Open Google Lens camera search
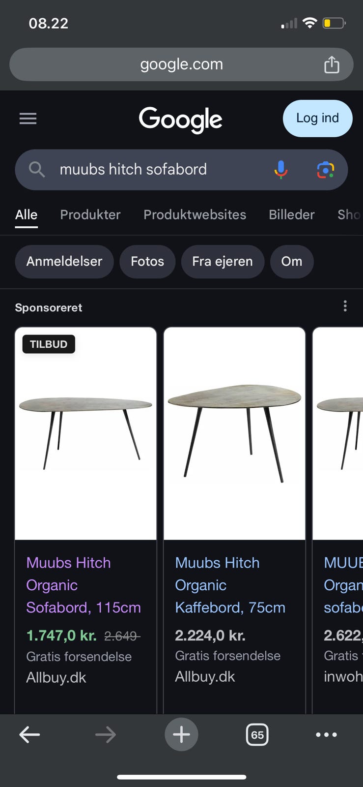 [326, 169]
